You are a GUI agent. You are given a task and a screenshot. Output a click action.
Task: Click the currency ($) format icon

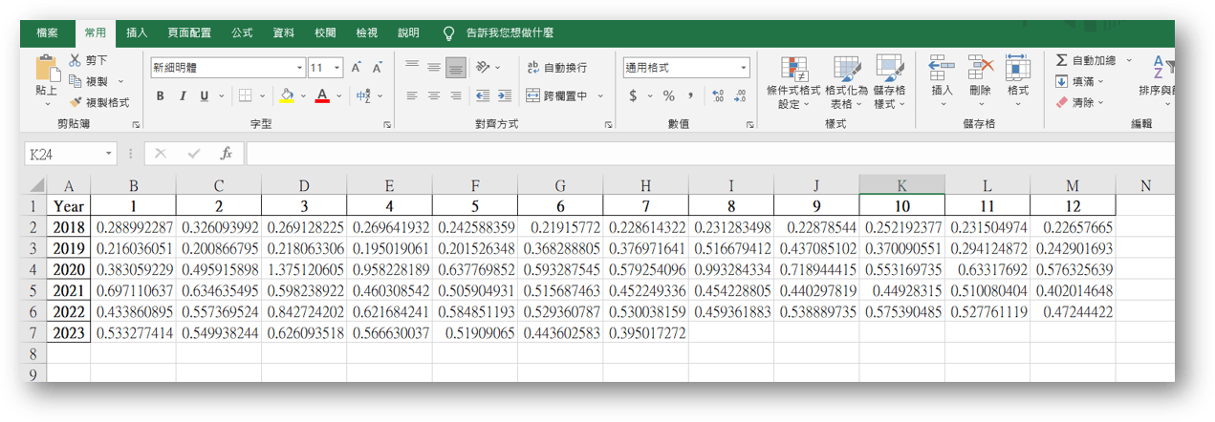pyautogui.click(x=633, y=95)
